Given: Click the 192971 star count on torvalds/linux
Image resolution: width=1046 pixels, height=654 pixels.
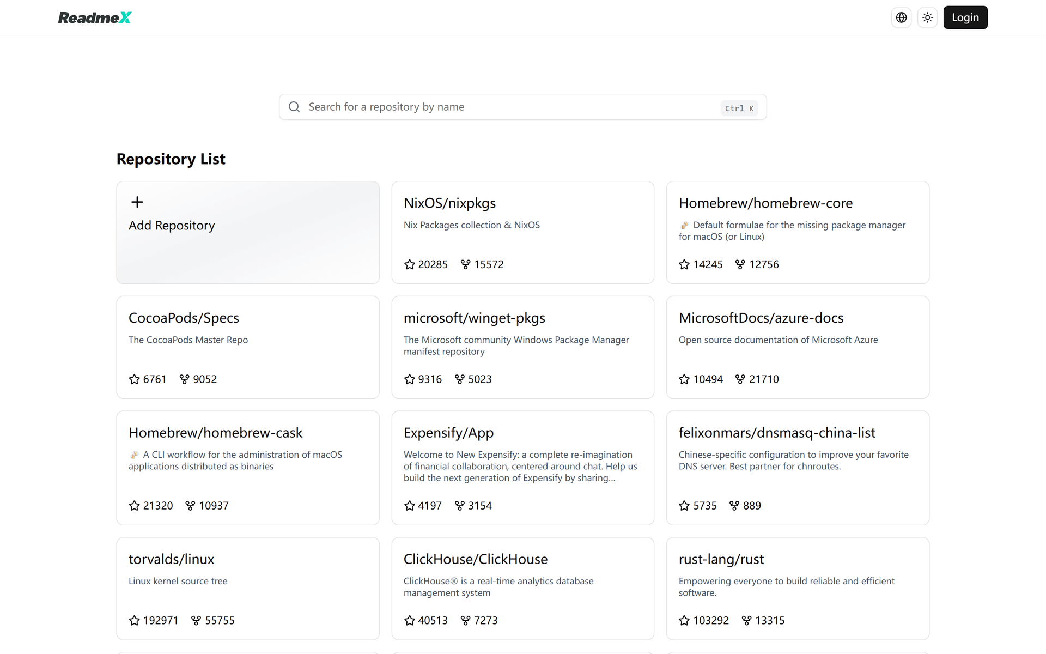Looking at the screenshot, I should (x=161, y=621).
